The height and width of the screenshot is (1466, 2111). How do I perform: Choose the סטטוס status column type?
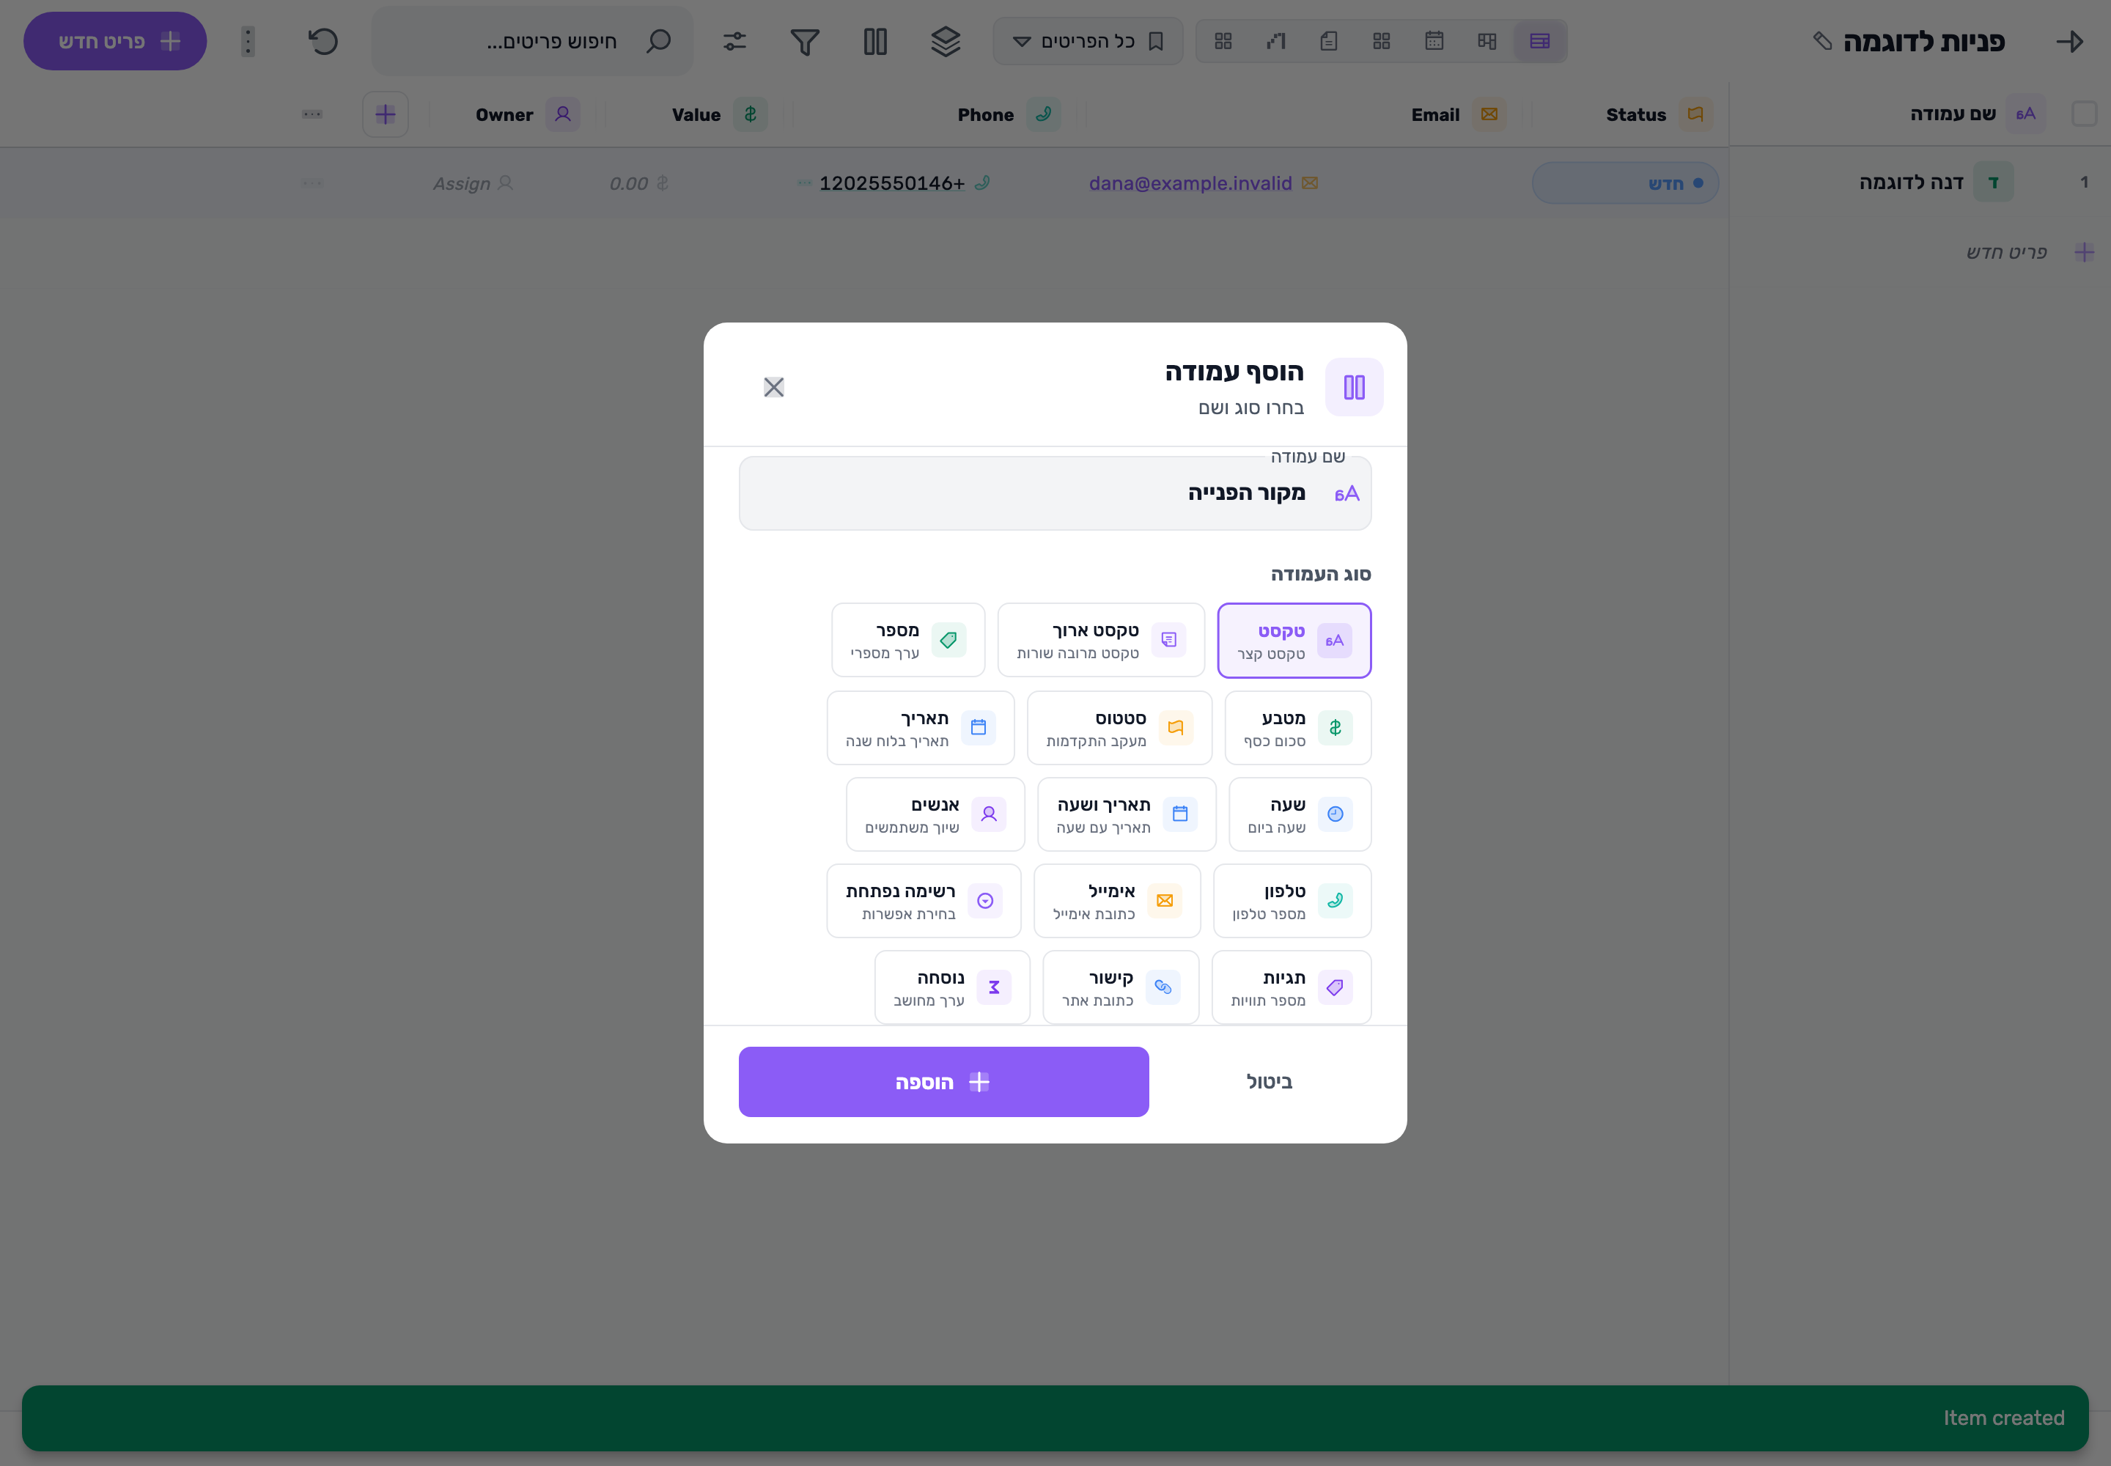point(1119,727)
